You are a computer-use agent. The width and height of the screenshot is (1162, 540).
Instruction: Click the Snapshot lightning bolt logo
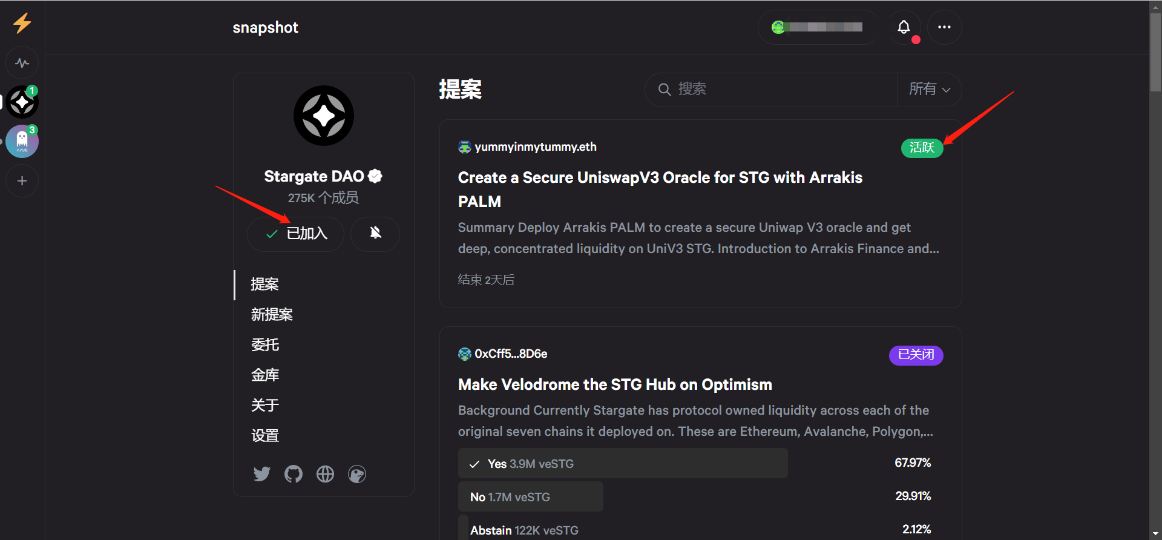(22, 24)
